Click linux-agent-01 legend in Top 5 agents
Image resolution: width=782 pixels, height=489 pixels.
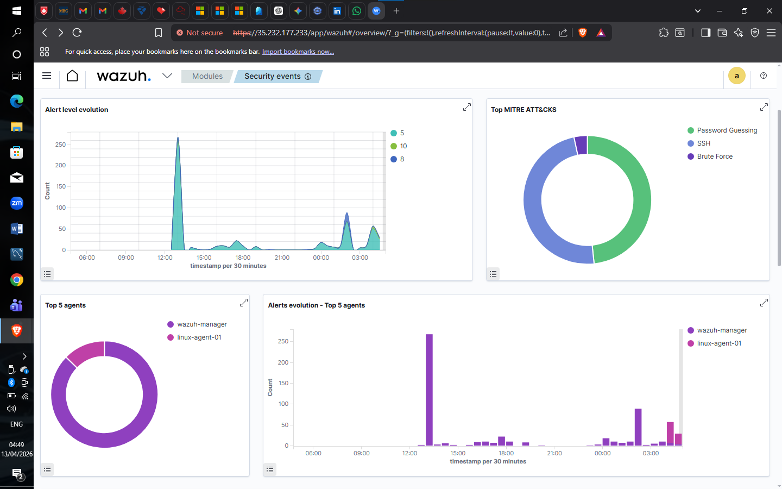tap(194, 337)
